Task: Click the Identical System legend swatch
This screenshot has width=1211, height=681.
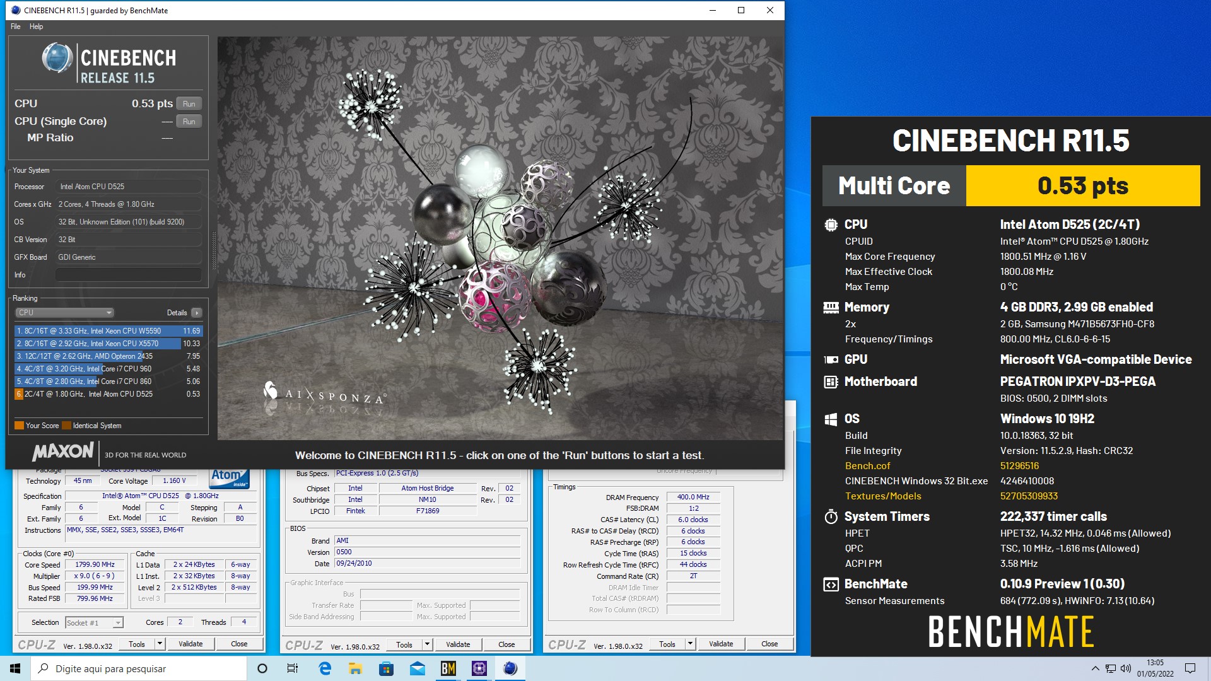Action: tap(66, 426)
